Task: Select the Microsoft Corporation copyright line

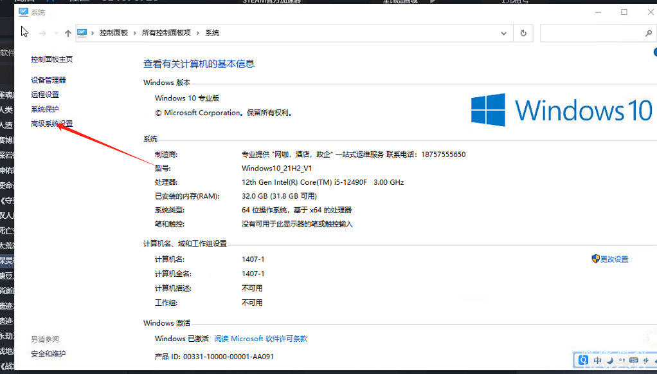Action: coord(224,113)
